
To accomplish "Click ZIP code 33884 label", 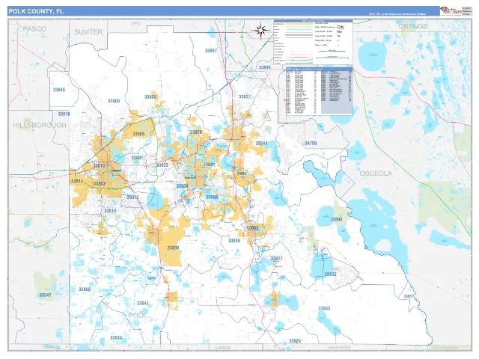I will coord(212,197).
